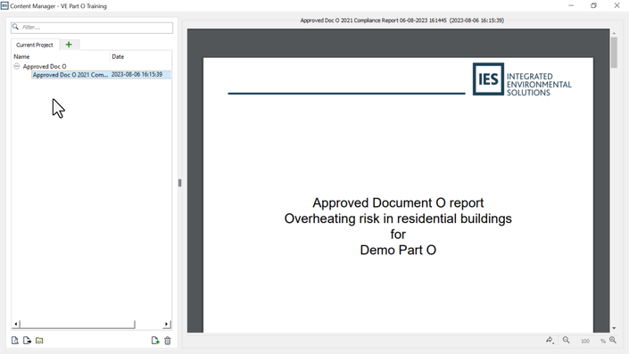Click the Date column header

118,56
